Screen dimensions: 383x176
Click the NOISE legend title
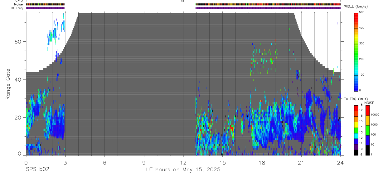click(x=369, y=103)
